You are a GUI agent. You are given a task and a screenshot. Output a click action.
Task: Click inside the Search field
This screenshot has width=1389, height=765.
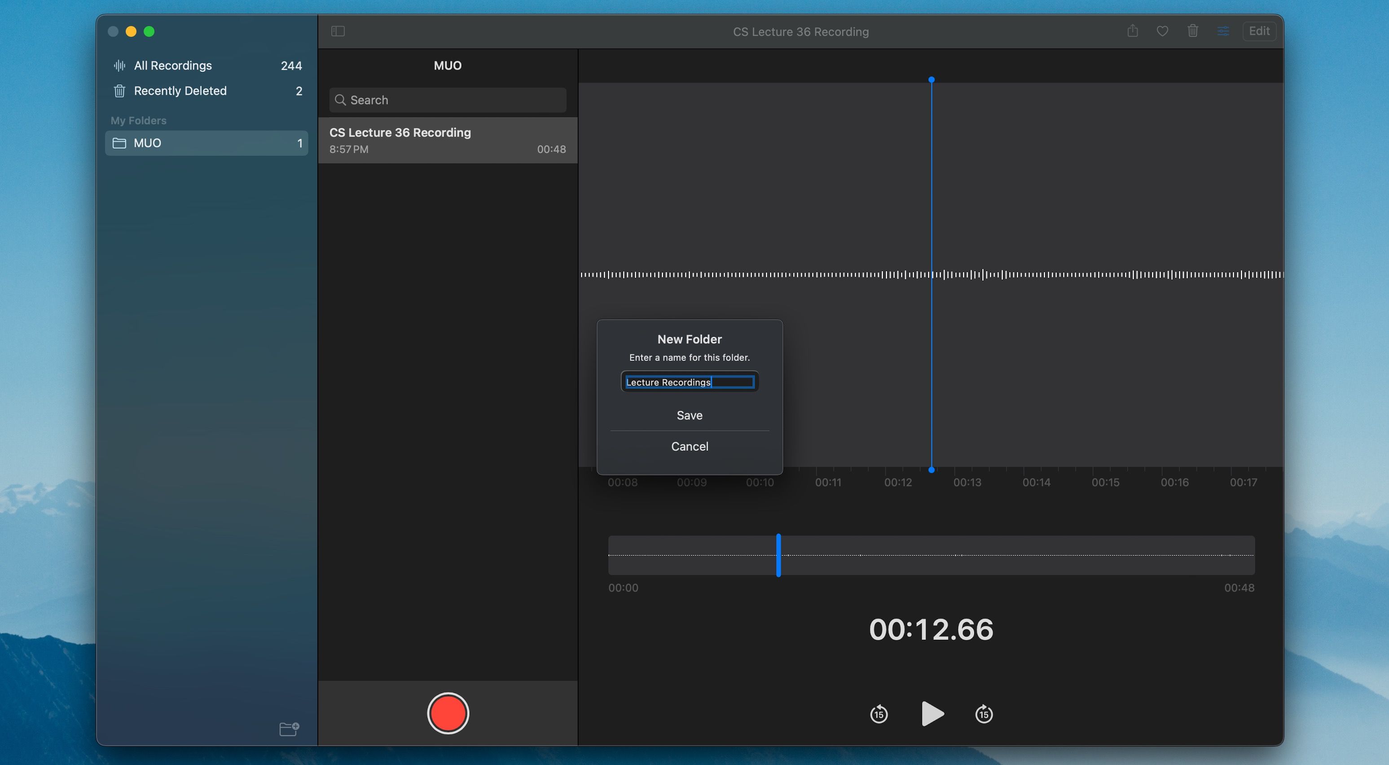coord(448,100)
